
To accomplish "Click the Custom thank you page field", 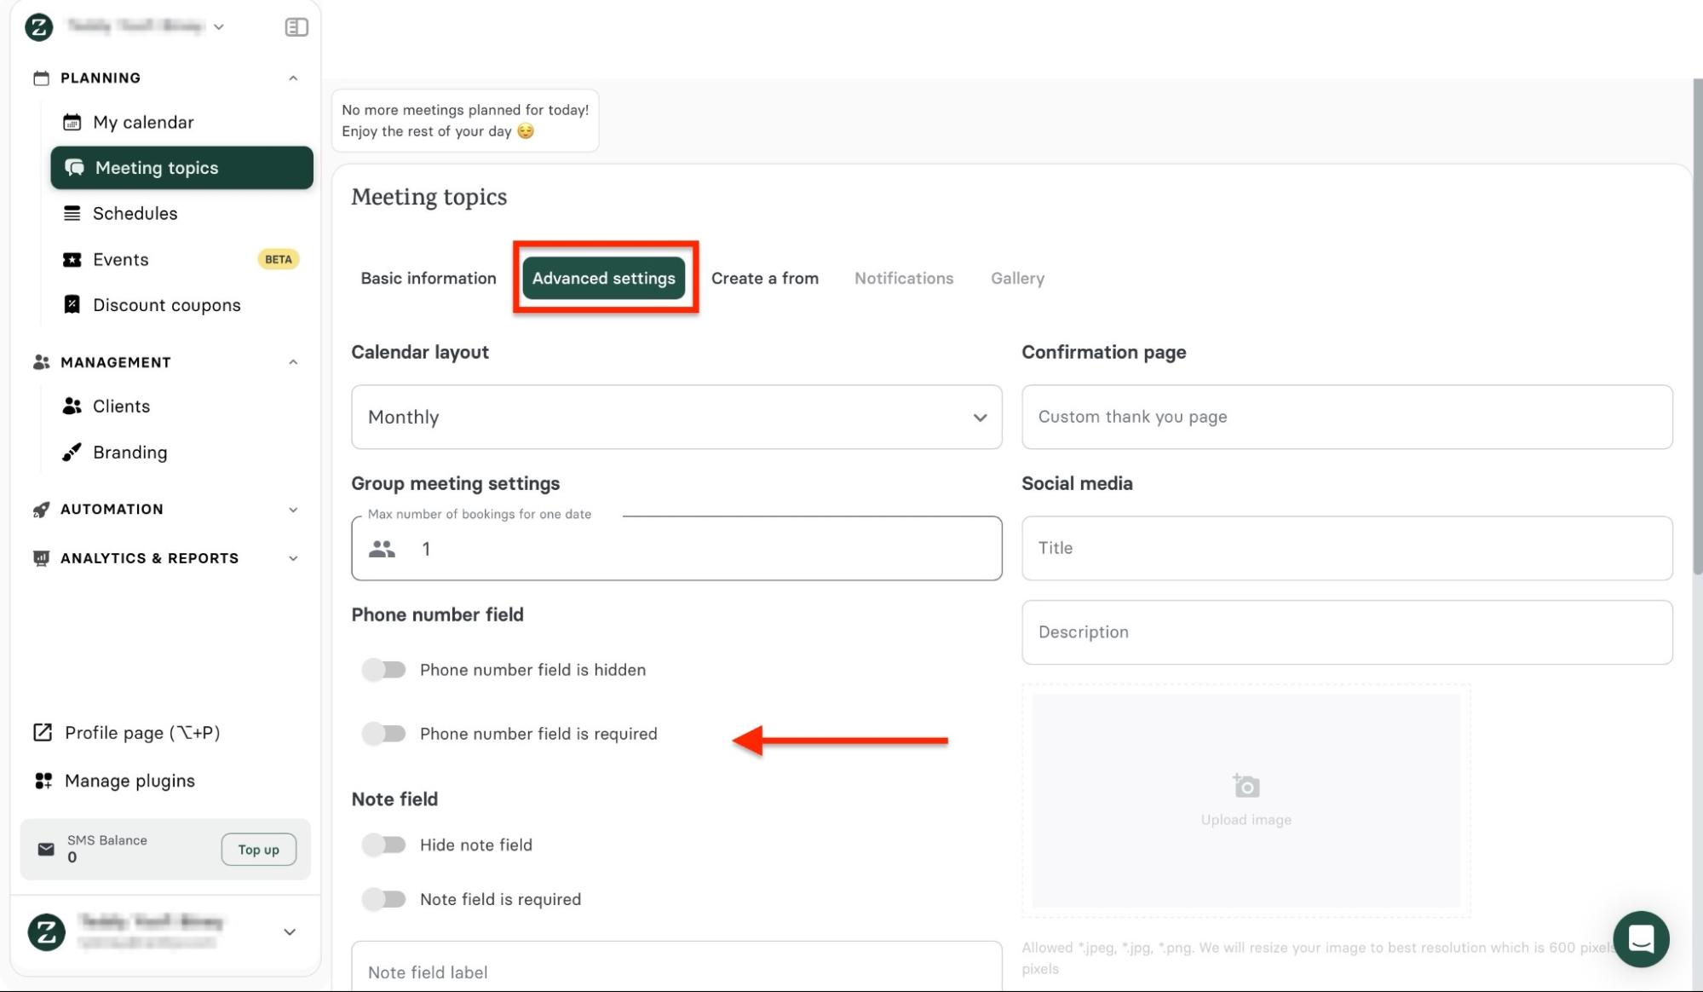I will [x=1346, y=417].
